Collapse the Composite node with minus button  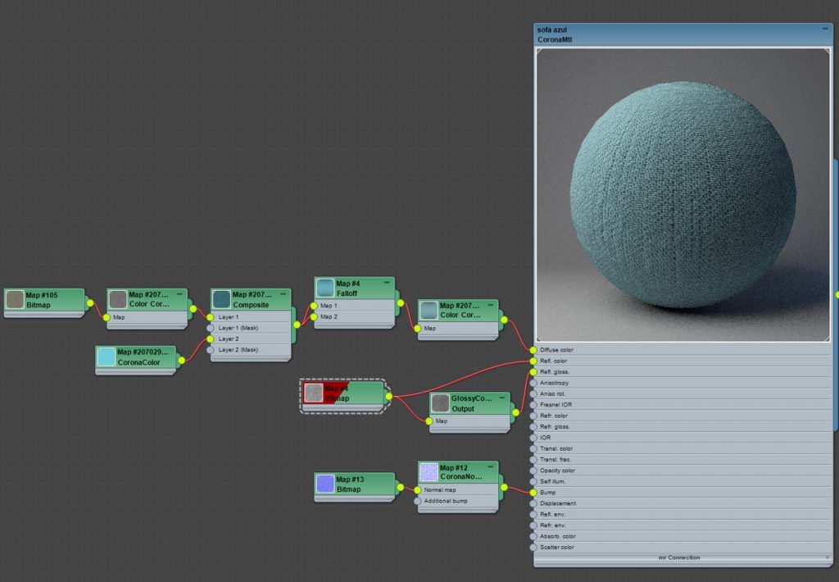pyautogui.click(x=283, y=294)
